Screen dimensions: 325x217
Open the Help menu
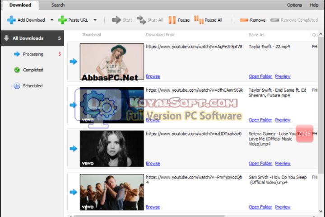(x=314, y=5)
